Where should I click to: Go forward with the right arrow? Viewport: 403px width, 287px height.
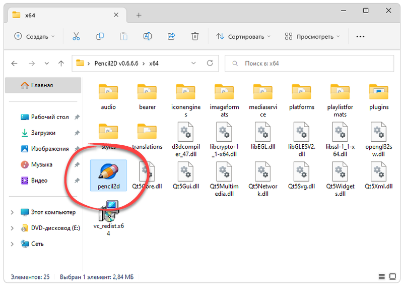[32, 64]
